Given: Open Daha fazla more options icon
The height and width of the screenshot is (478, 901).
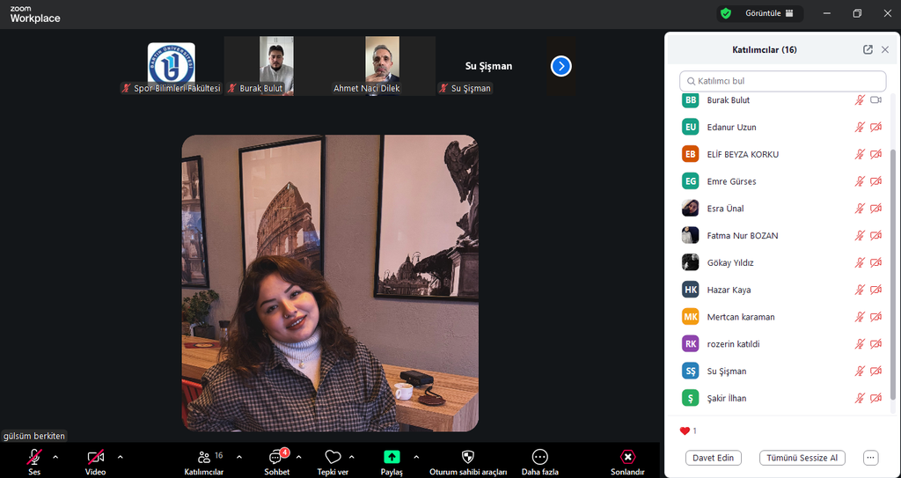Looking at the screenshot, I should (539, 458).
